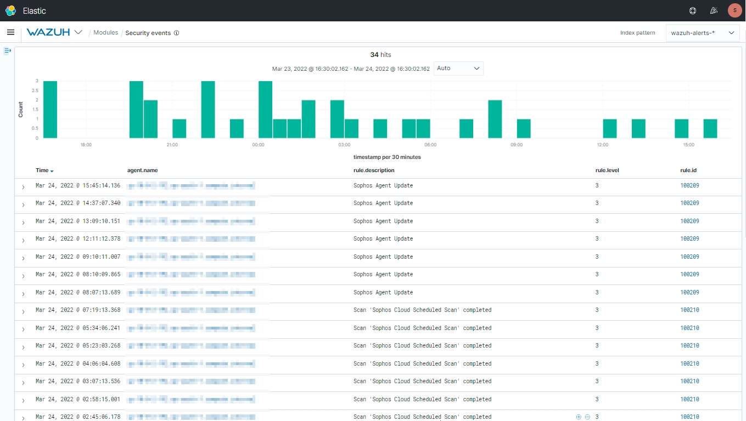Screen dimensions: 746x421
Task: Click blurred agent name in 12:11:12 row
Action: pyautogui.click(x=191, y=239)
